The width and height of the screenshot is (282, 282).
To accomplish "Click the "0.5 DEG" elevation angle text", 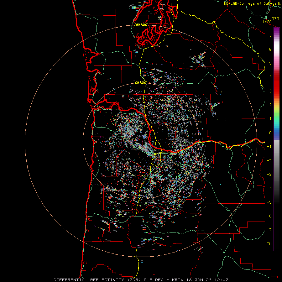I will pyautogui.click(x=154, y=280).
